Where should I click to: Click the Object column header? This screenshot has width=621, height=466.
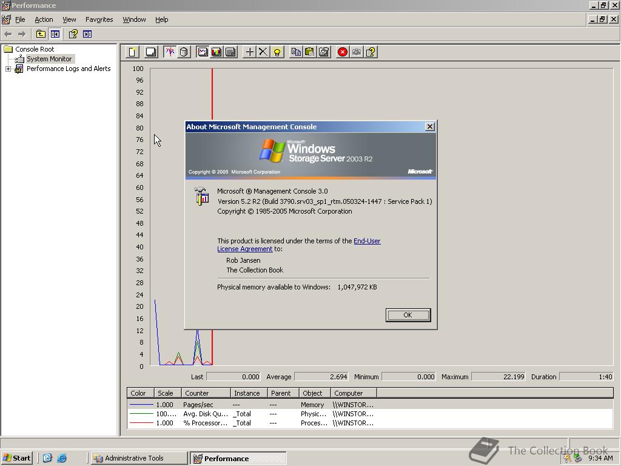point(315,393)
